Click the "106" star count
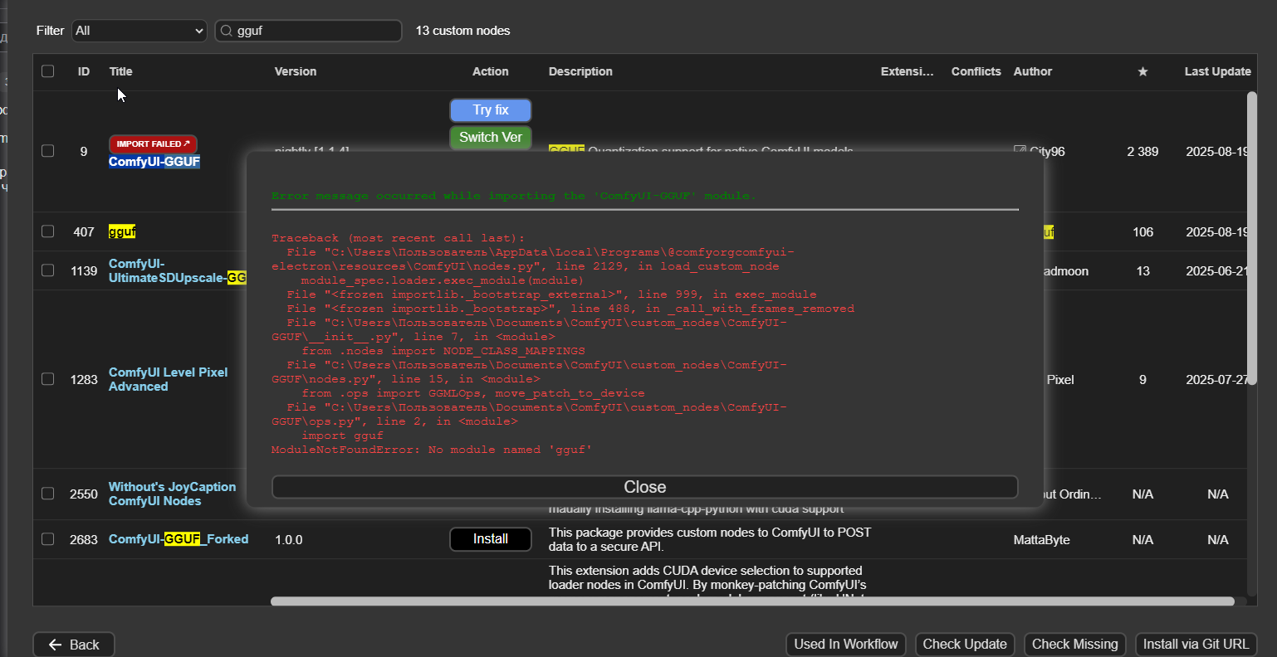This screenshot has width=1277, height=657. (1143, 231)
